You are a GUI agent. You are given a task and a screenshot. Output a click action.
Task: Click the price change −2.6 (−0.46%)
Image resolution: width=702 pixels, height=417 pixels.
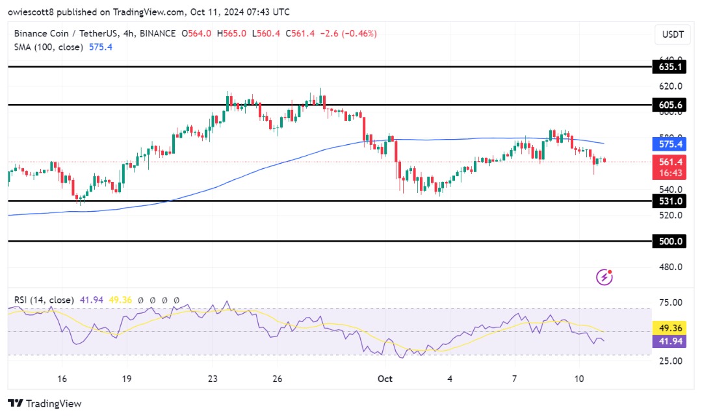pyautogui.click(x=348, y=34)
